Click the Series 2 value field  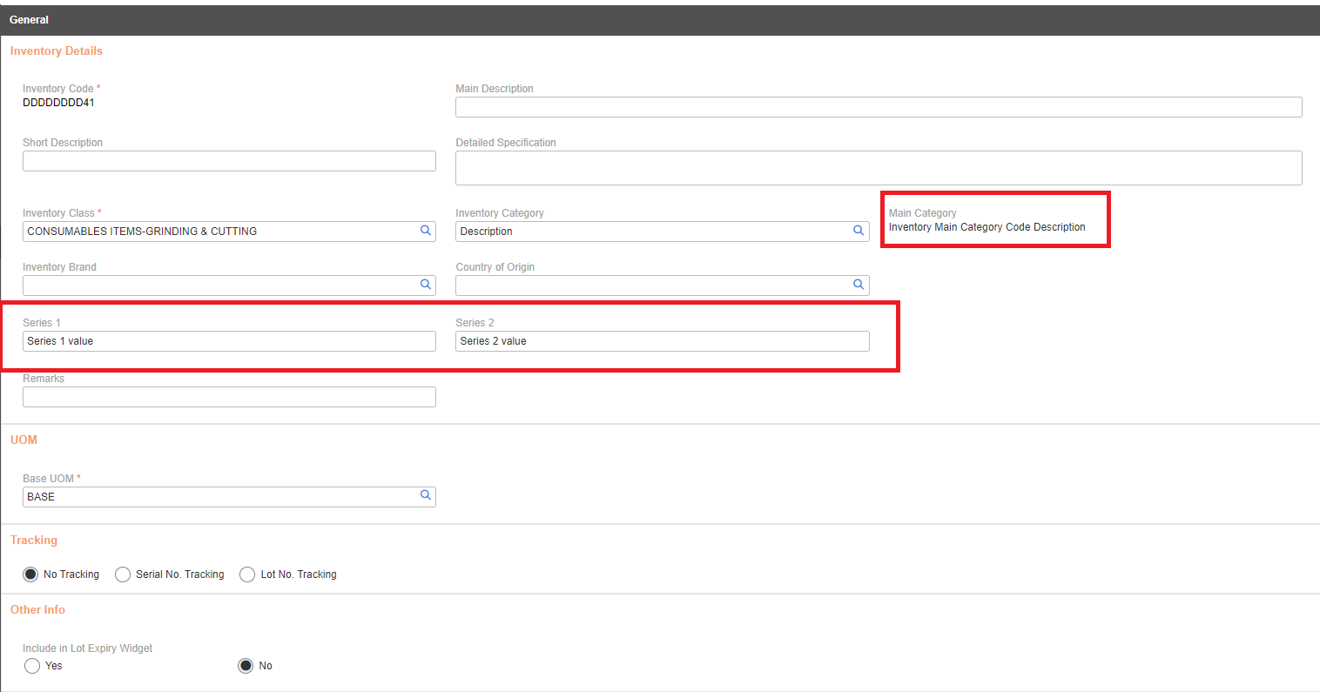click(662, 341)
